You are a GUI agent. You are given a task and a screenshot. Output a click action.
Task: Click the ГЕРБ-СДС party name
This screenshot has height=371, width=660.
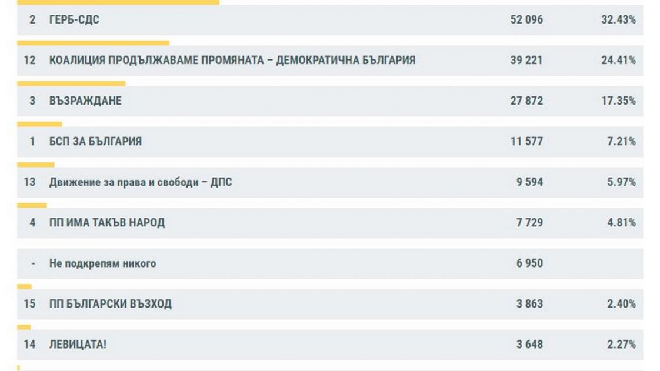pyautogui.click(x=74, y=20)
